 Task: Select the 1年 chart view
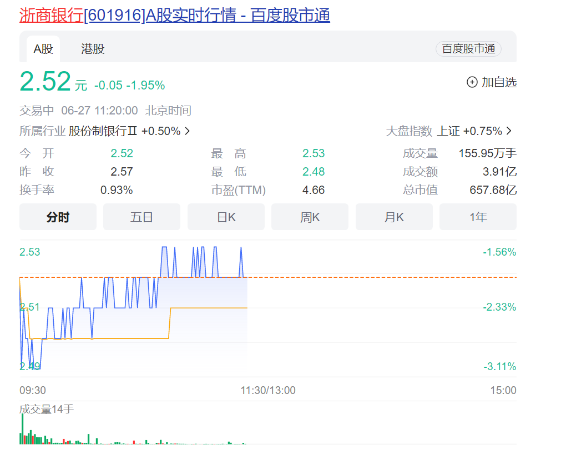click(x=478, y=217)
